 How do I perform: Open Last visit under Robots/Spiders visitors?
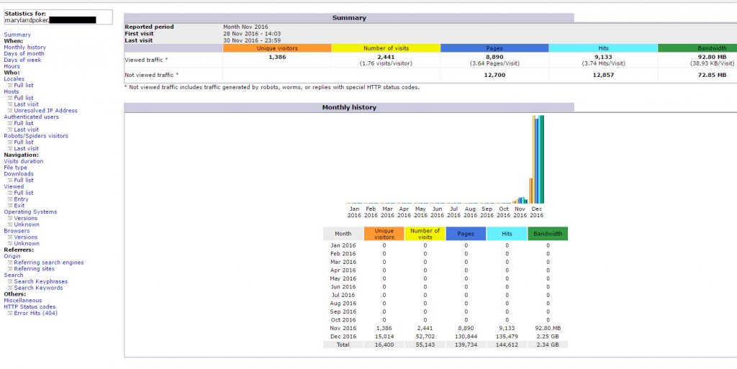coord(27,149)
